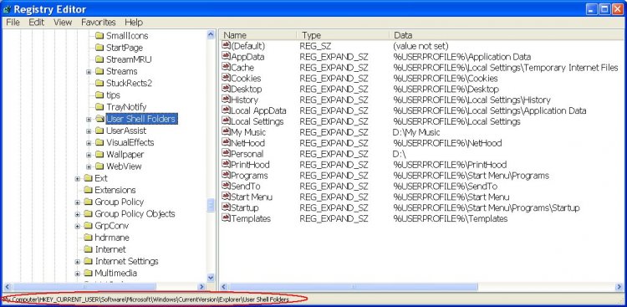Click the History string value icon
Viewport: 627px width, 307px height.
pos(227,100)
